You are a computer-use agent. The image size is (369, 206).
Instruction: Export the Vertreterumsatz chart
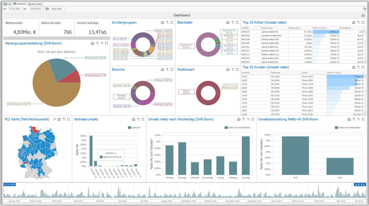tap(133, 119)
